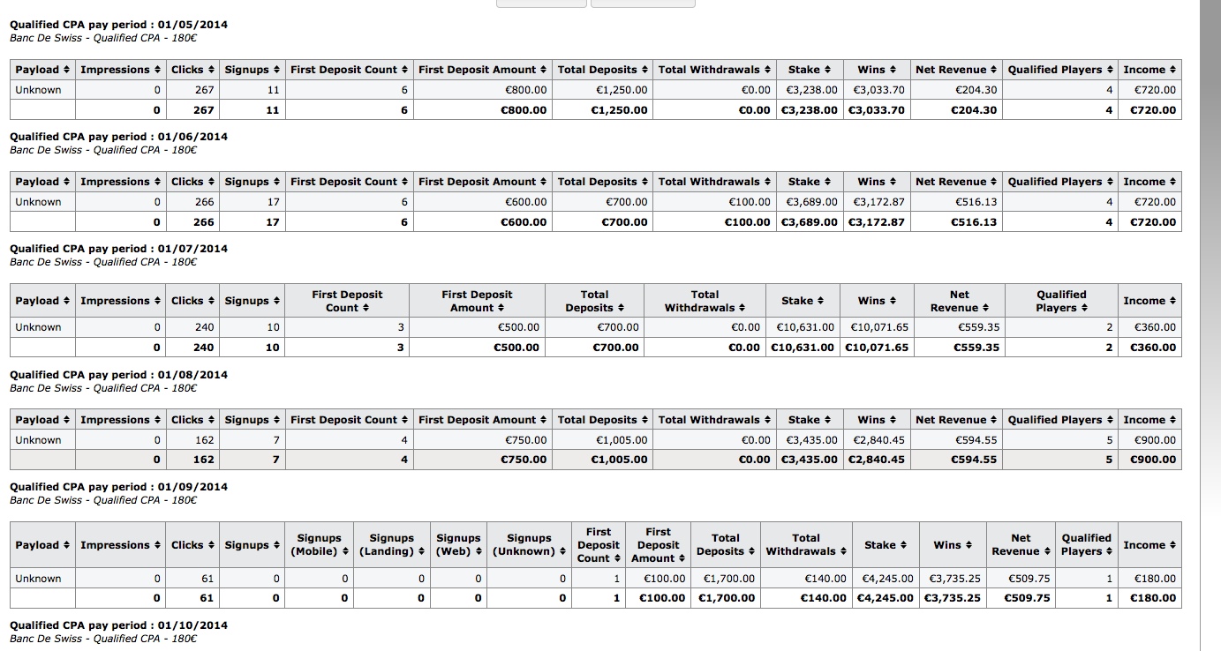Click sort arrows beside Total Deposits in 01/06/2014 table
This screenshot has width=1221, height=651.
click(x=644, y=182)
